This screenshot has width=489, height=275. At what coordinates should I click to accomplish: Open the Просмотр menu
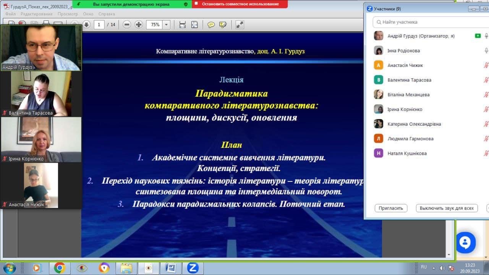68,14
